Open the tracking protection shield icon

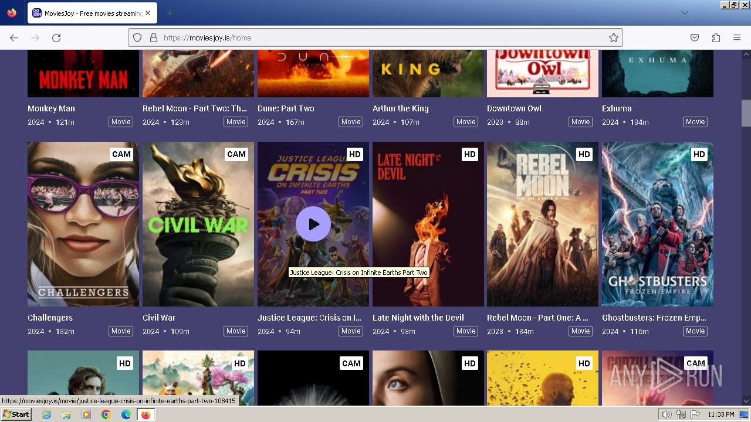point(137,38)
